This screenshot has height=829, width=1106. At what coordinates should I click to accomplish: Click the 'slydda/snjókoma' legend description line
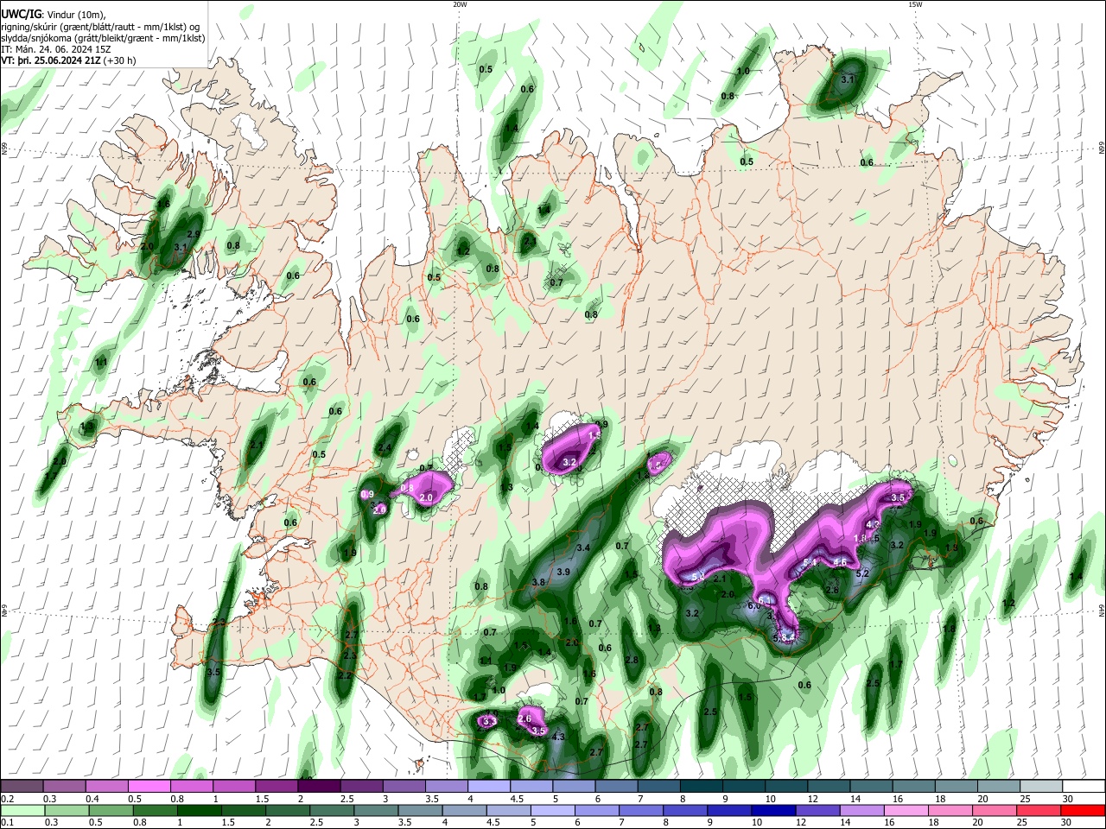tap(103, 39)
